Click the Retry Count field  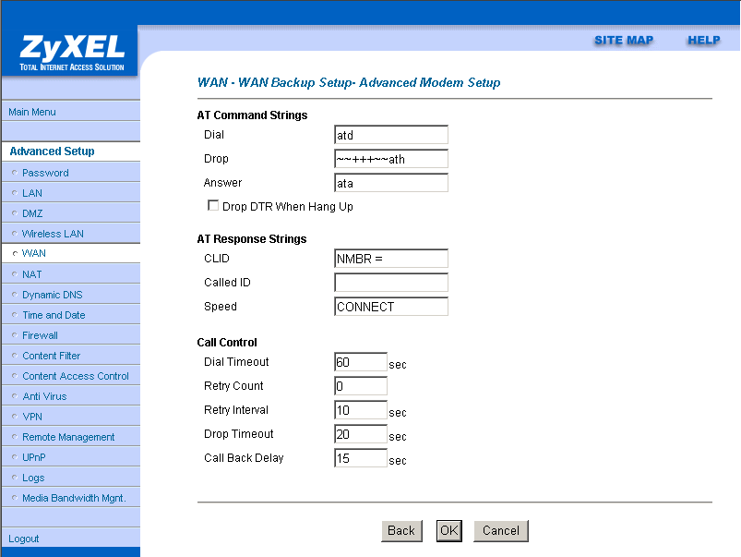[x=361, y=387]
